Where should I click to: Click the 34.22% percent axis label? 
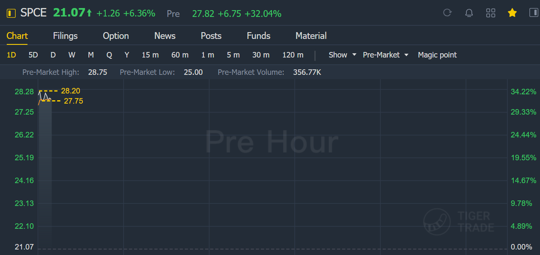pyautogui.click(x=524, y=92)
